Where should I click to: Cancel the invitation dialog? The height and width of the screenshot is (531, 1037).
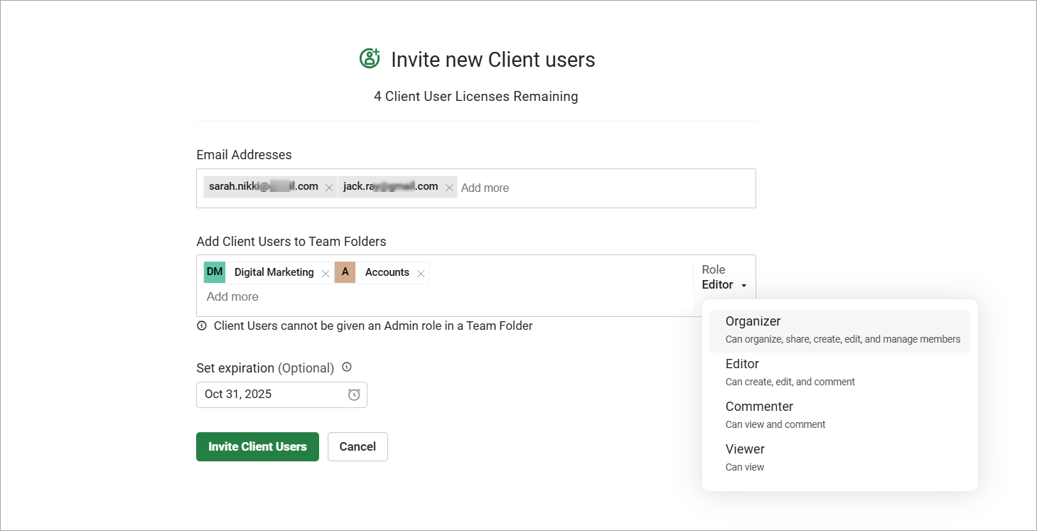click(x=358, y=446)
